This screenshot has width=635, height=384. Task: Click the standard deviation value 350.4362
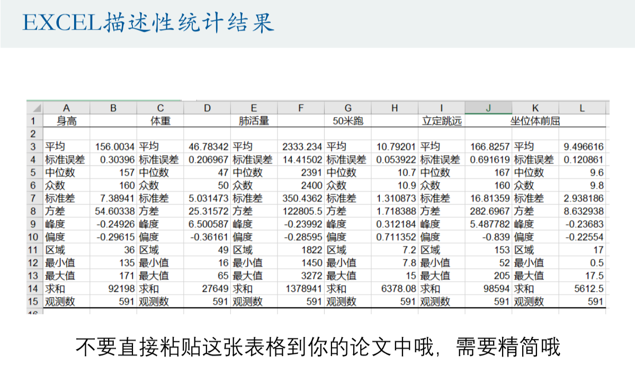pos(302,199)
